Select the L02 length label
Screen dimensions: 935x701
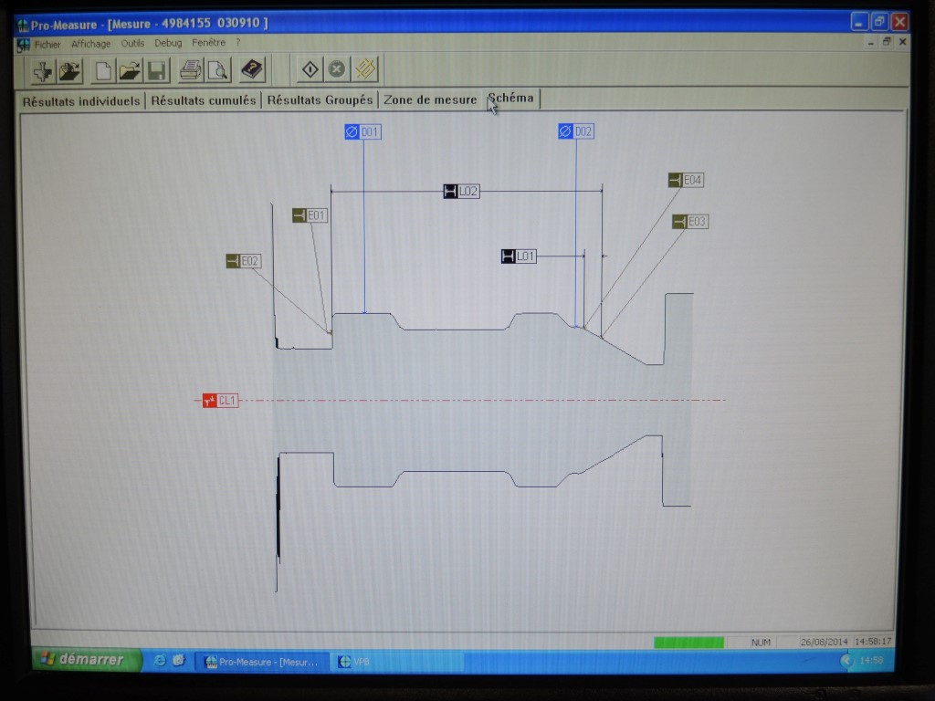coord(461,192)
